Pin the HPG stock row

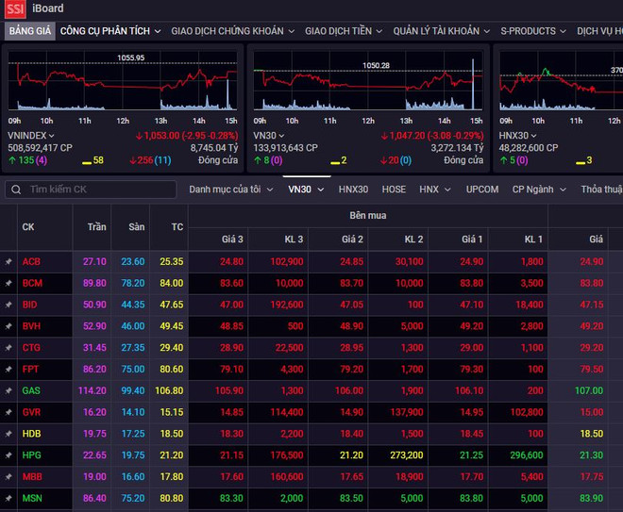[8, 455]
